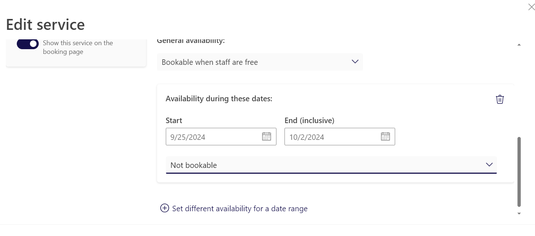Image resolution: width=535 pixels, height=236 pixels.
Task: Open the End date calendar picker icon
Action: [x=385, y=137]
